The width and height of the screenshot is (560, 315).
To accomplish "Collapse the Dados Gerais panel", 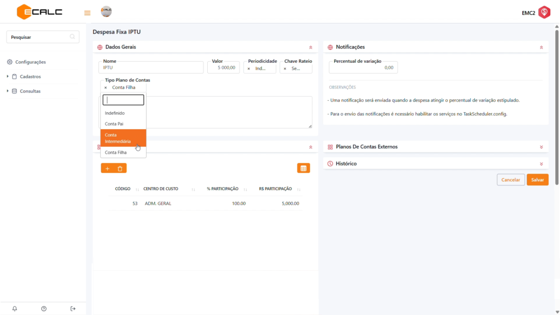I will click(x=311, y=48).
